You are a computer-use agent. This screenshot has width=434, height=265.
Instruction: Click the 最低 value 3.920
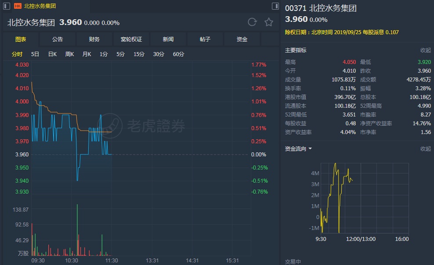(x=424, y=62)
